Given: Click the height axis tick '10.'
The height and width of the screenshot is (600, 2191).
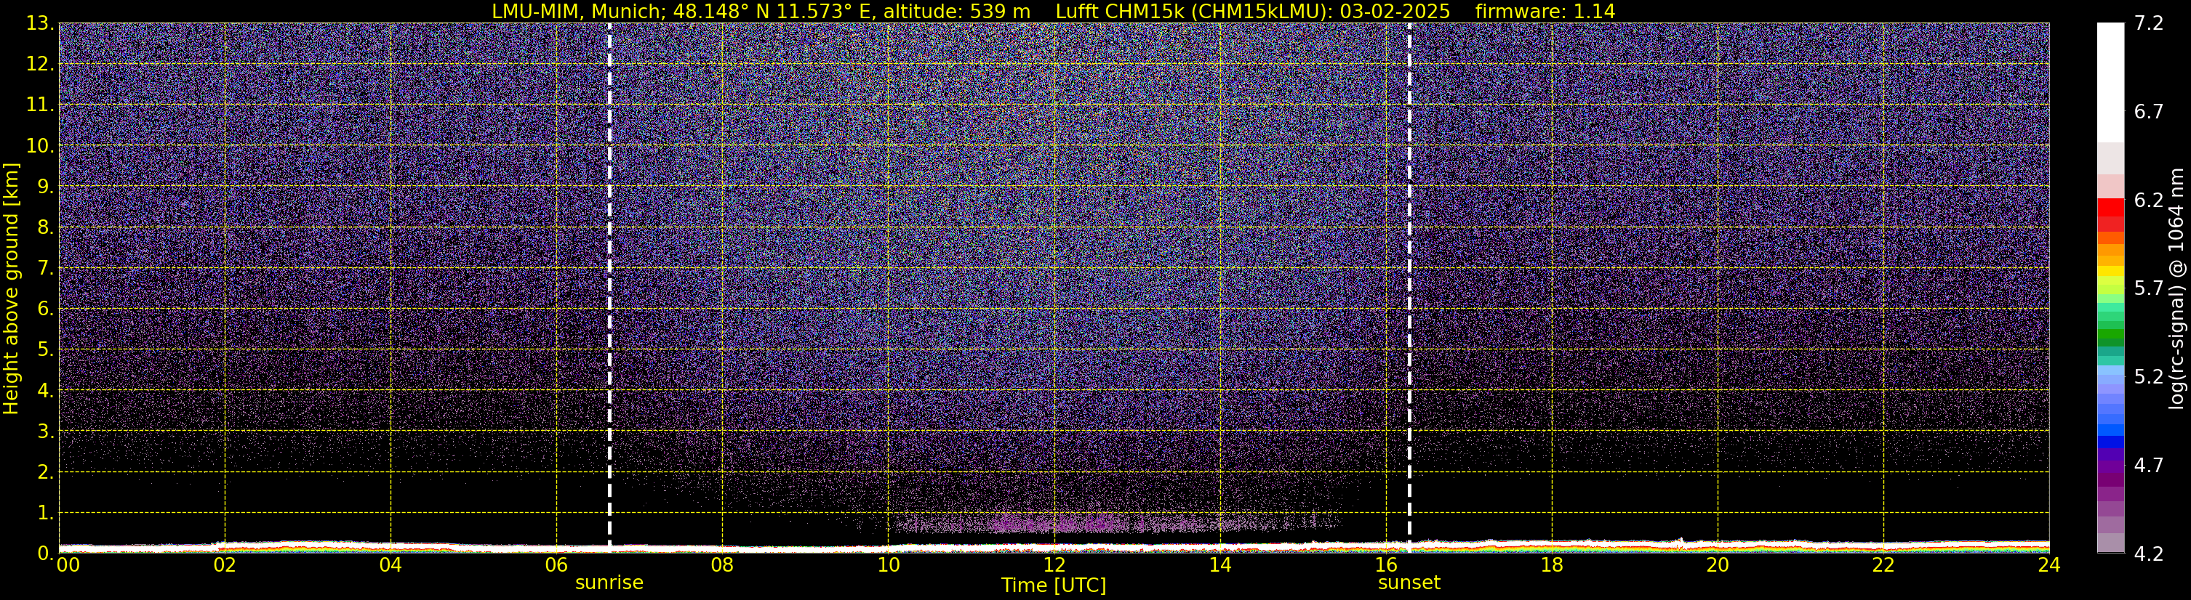Looking at the screenshot, I should [40, 146].
